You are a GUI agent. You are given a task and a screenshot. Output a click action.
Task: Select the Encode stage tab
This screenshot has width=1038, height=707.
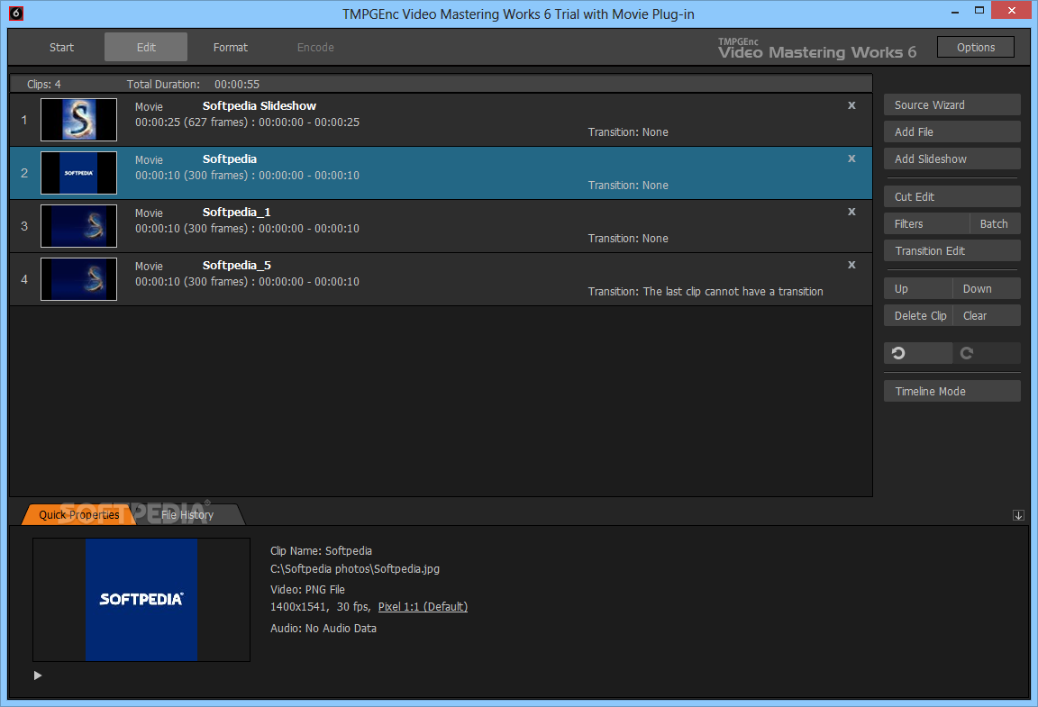[315, 47]
